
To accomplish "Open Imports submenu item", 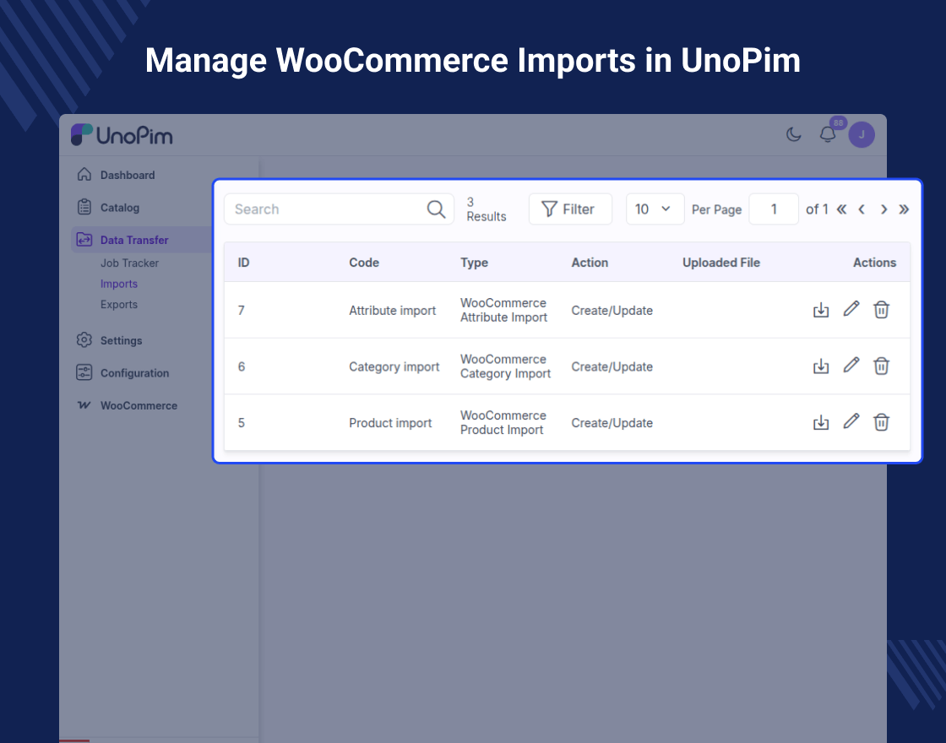I will click(119, 284).
